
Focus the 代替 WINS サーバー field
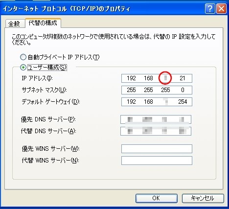tap(157, 161)
